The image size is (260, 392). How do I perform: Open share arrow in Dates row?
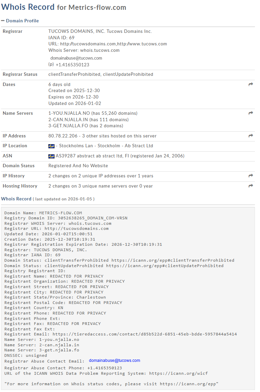click(251, 84)
